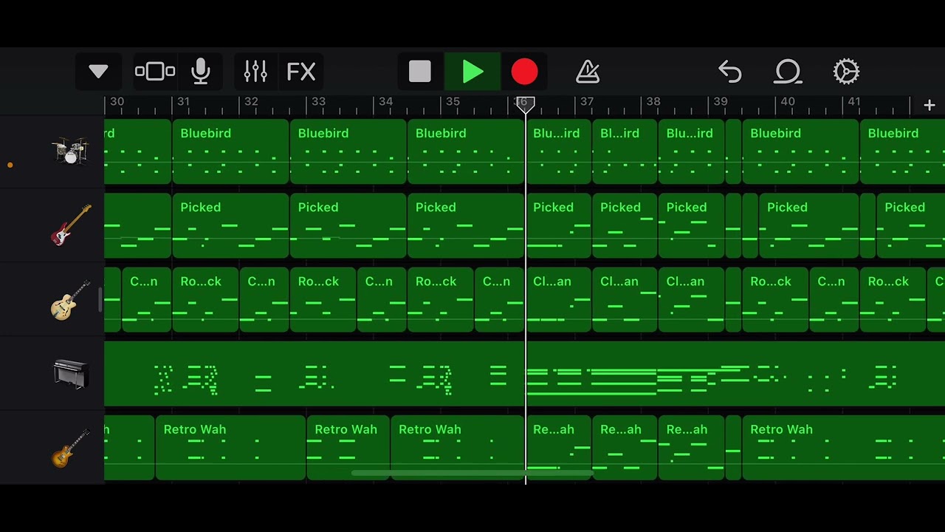Open the track controls mixer sliders icon
Screen dimensions: 945x532
click(255, 72)
